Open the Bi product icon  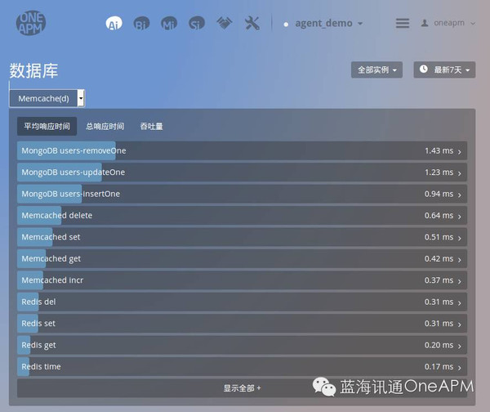pos(141,24)
